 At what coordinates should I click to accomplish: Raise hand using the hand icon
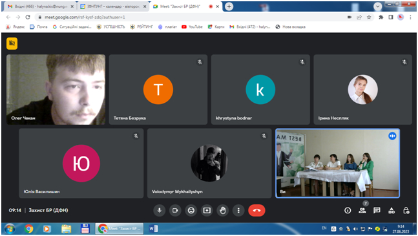[223, 210]
